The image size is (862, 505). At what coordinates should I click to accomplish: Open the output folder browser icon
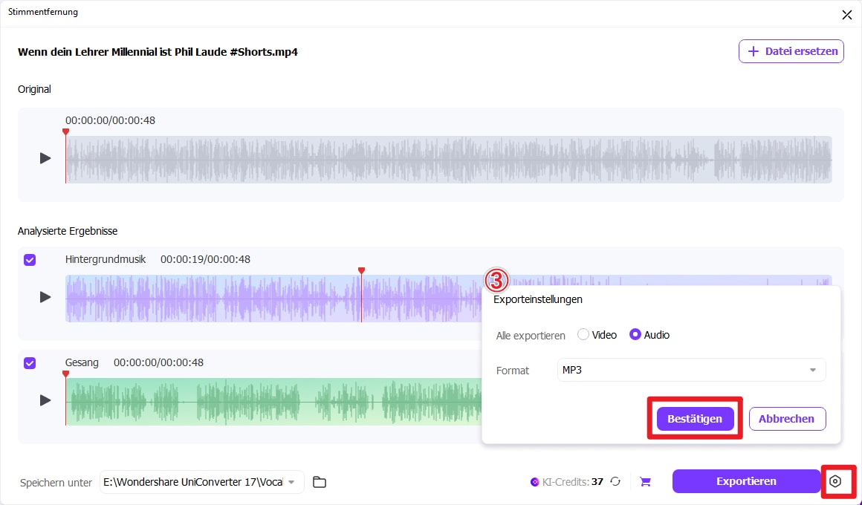(x=320, y=481)
